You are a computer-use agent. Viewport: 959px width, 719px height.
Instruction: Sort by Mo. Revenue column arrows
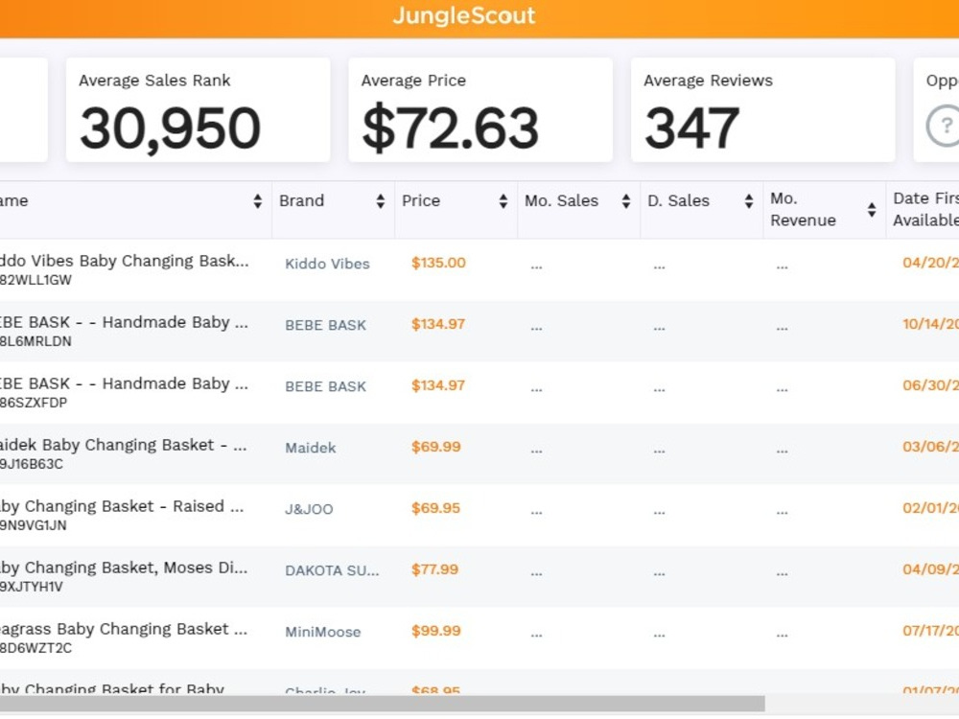(872, 210)
